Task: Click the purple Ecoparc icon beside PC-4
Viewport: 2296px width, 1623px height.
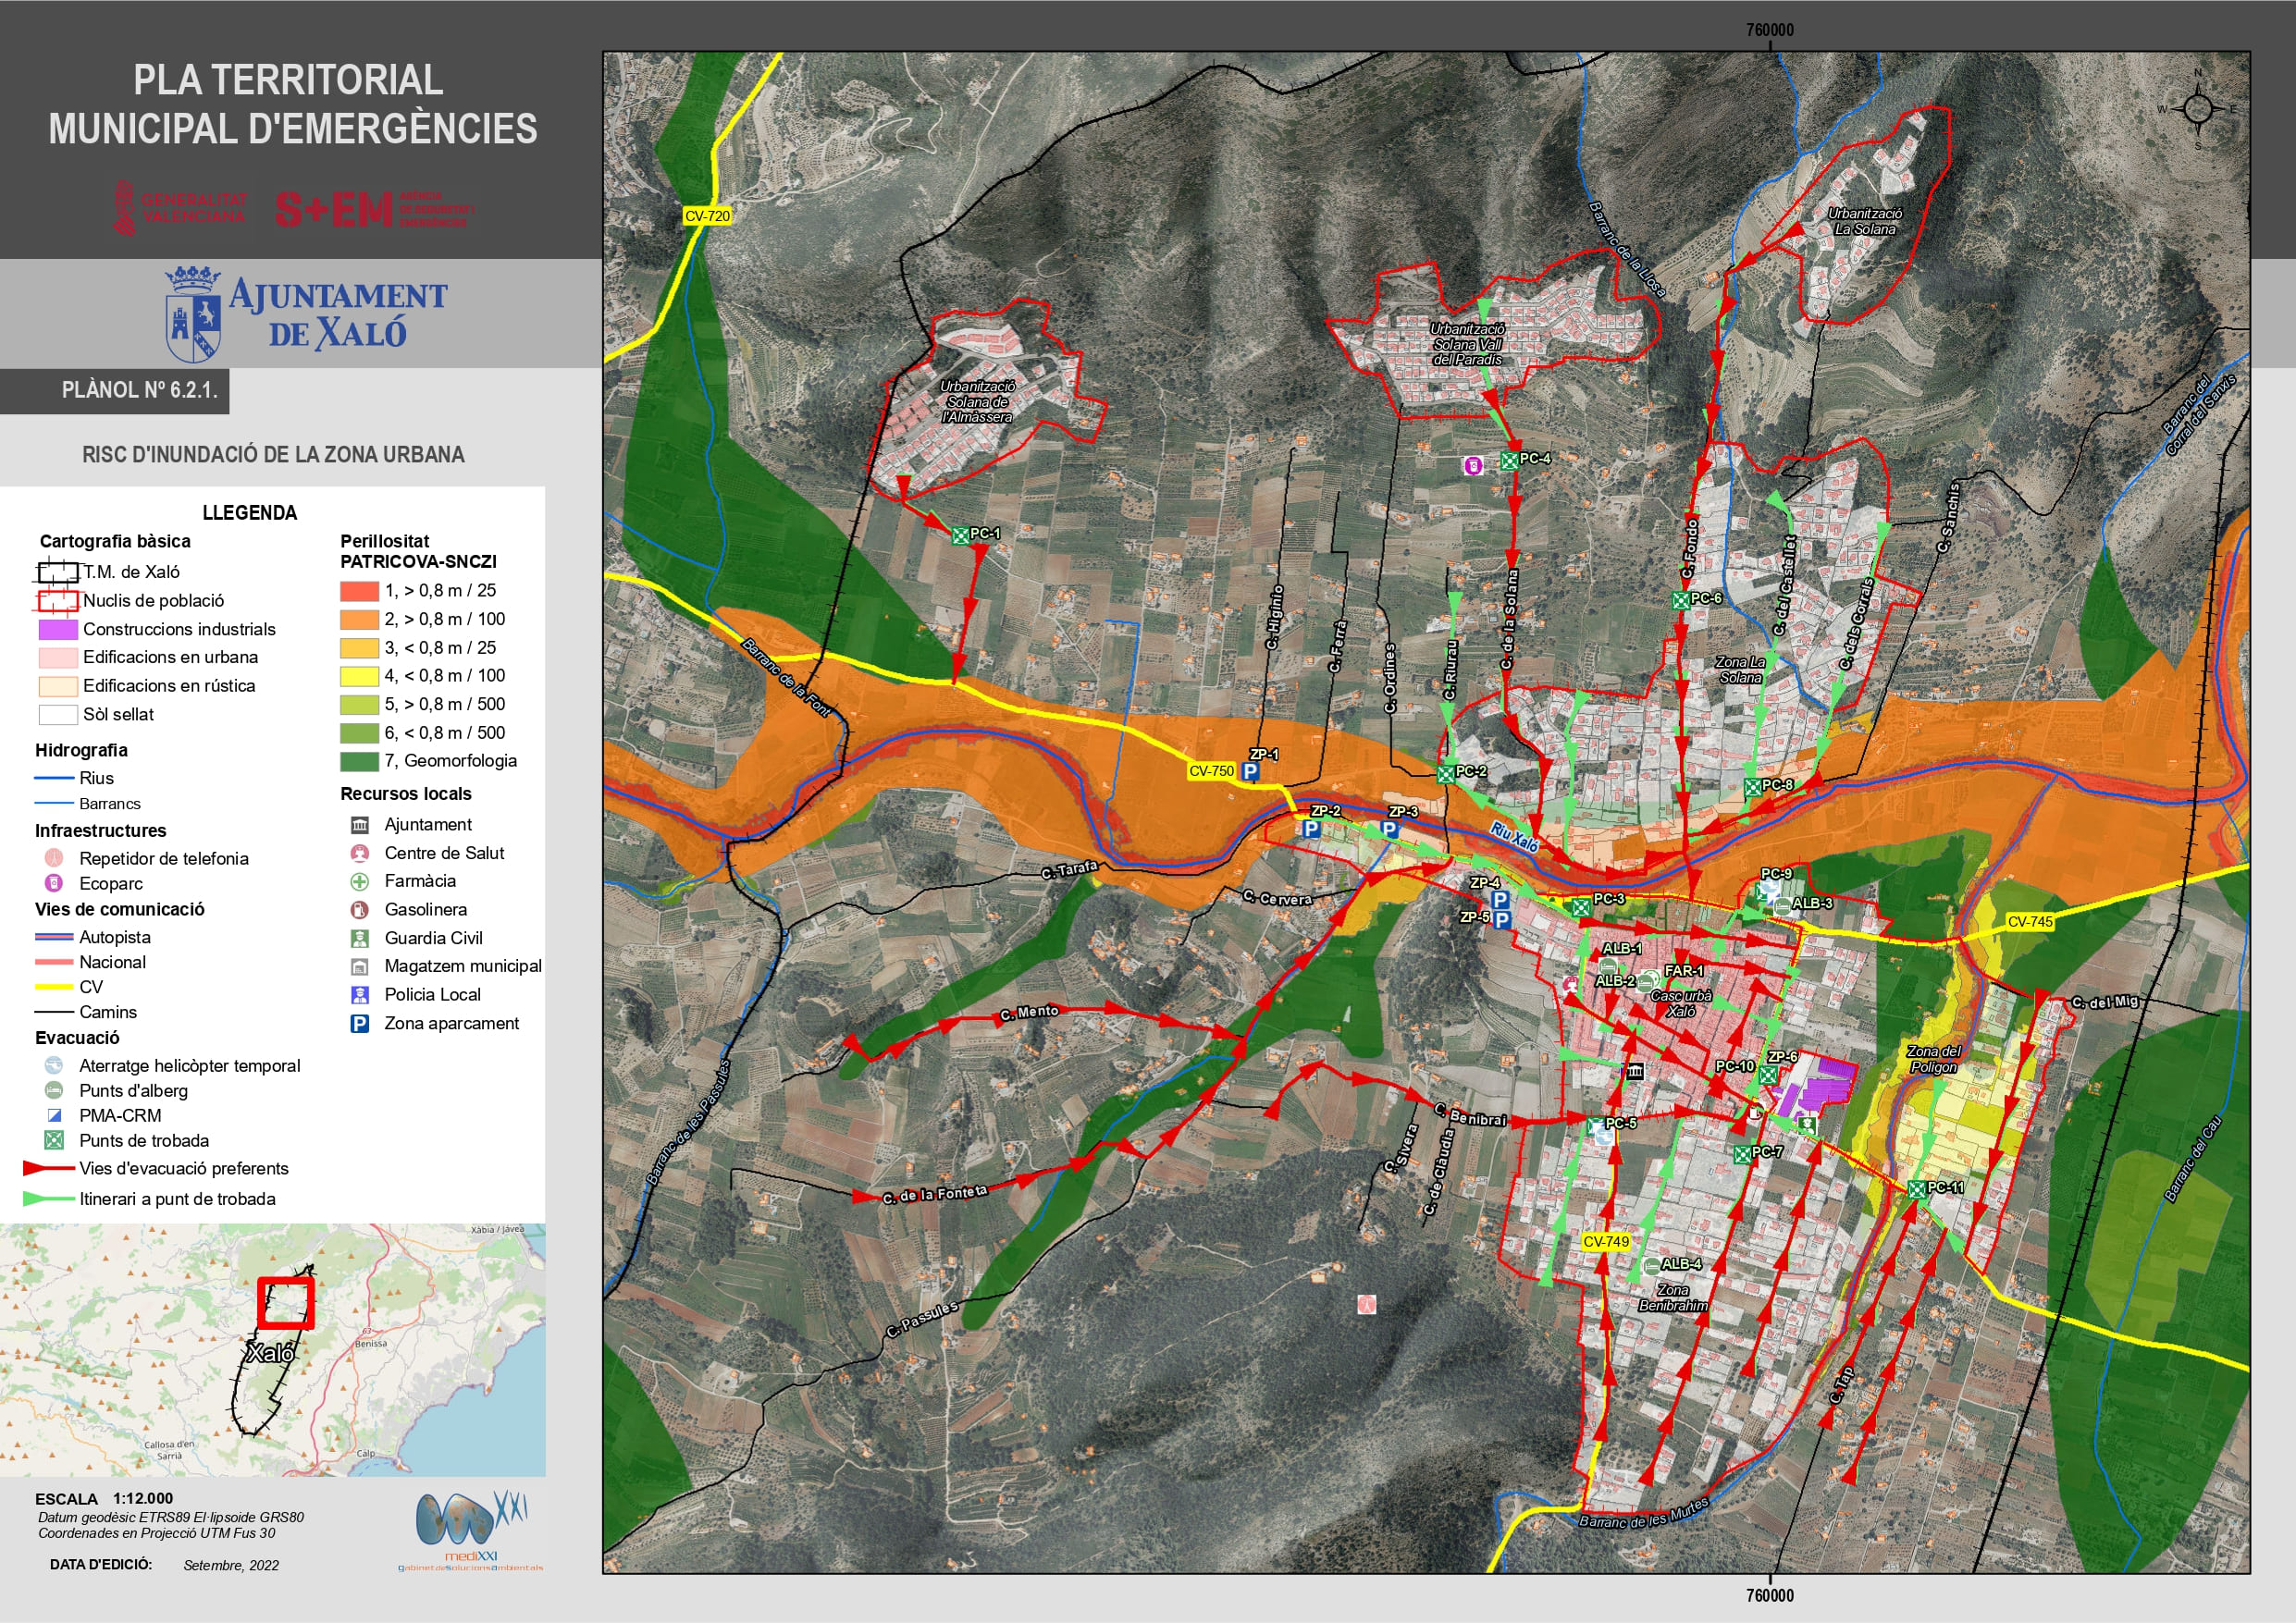Action: pyautogui.click(x=1473, y=465)
